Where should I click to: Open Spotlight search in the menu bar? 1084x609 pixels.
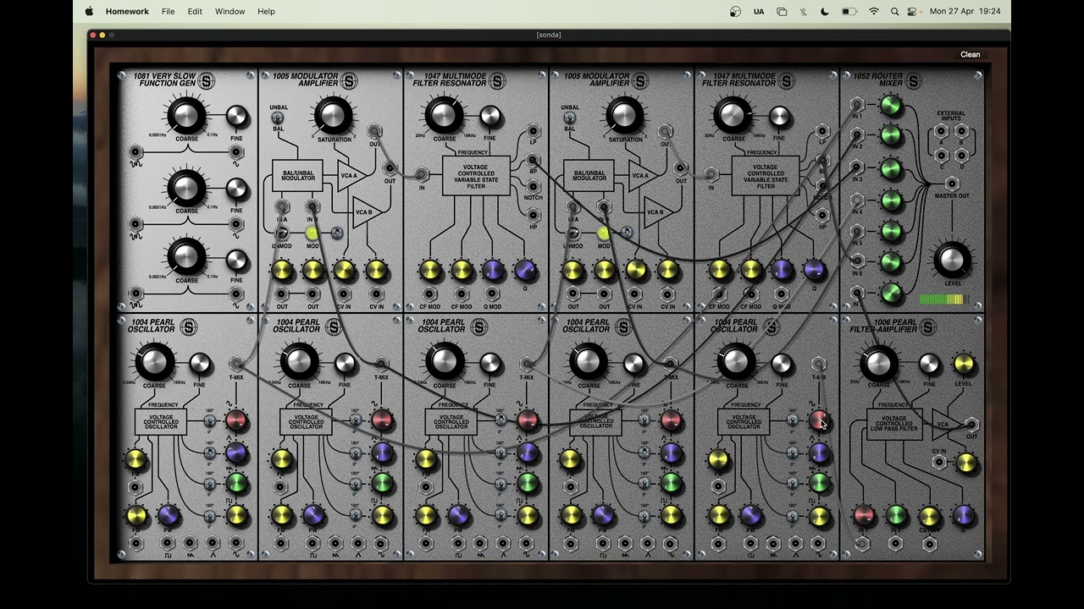pyautogui.click(x=894, y=12)
